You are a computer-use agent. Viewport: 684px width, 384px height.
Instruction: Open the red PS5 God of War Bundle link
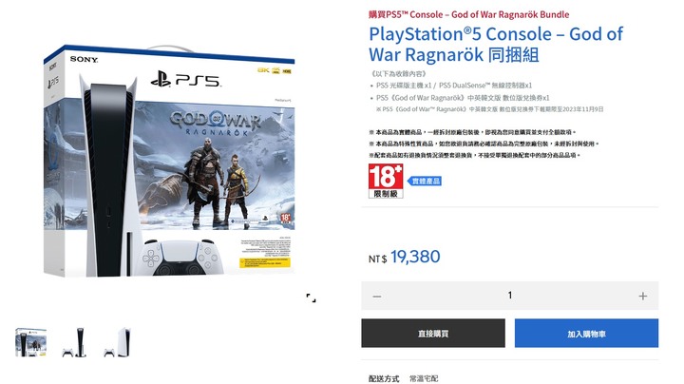click(x=469, y=14)
